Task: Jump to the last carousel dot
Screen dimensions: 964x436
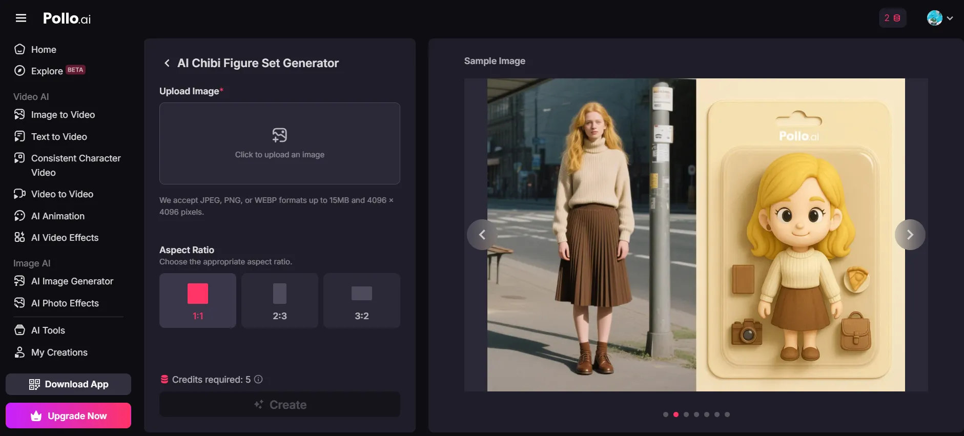Action: 727,414
